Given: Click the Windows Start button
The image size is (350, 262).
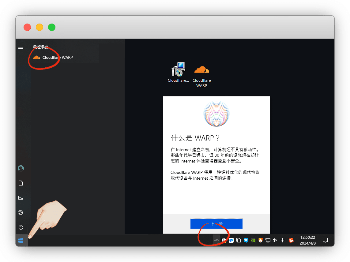Looking at the screenshot, I should 21,241.
